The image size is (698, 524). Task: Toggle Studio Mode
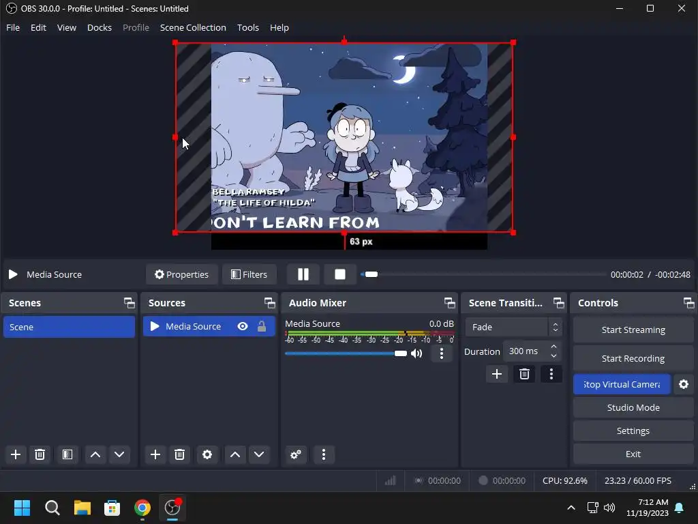tap(633, 407)
